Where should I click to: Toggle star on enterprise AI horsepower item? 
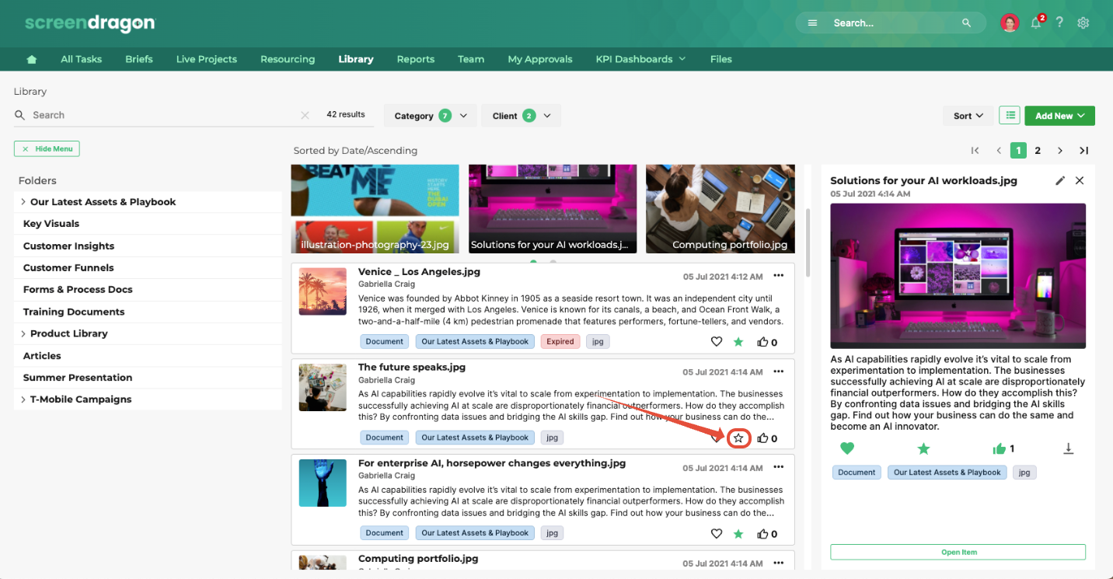click(x=738, y=533)
